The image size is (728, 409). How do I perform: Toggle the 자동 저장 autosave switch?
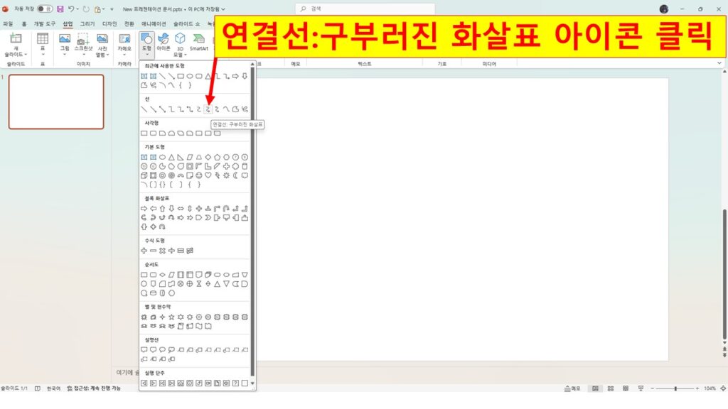pyautogui.click(x=45, y=9)
